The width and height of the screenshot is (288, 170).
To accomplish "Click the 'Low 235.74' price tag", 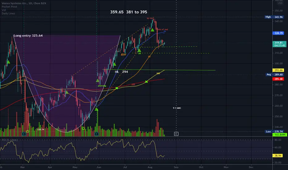I will (x=274, y=132).
